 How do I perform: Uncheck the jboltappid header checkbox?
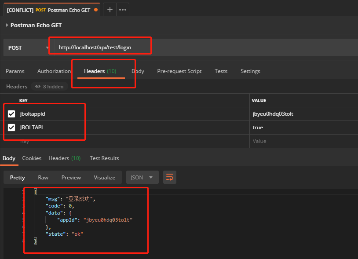point(11,114)
